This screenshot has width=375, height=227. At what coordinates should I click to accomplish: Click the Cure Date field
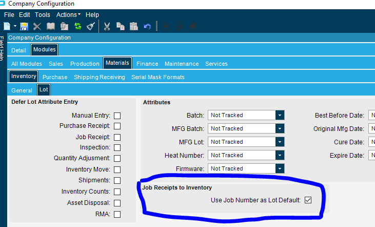pos(371,142)
